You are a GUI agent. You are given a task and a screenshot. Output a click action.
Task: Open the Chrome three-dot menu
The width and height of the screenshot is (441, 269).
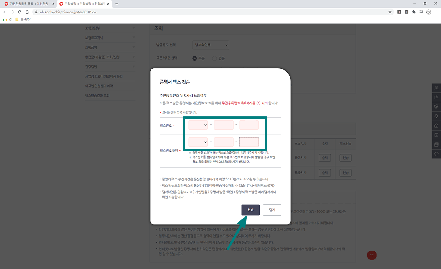click(436, 12)
